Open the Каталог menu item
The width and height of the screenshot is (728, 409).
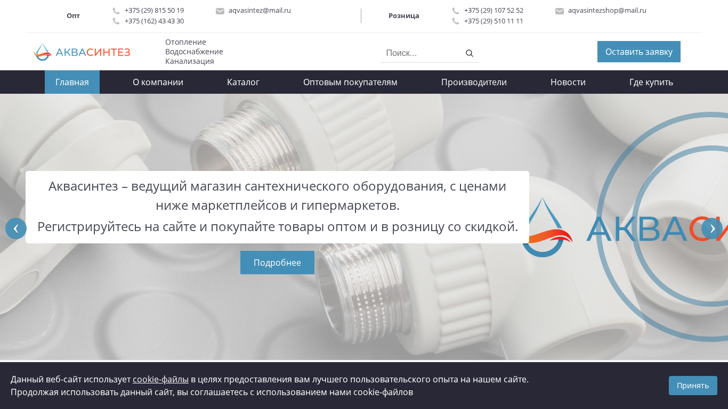[243, 82]
